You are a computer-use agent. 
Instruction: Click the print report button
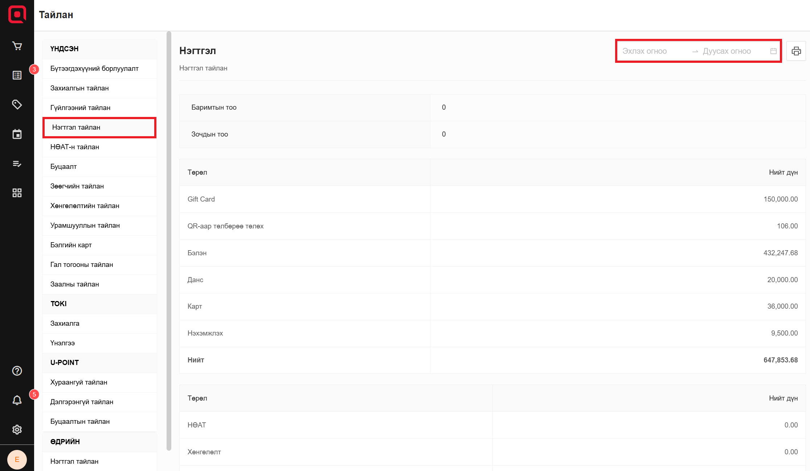point(796,51)
